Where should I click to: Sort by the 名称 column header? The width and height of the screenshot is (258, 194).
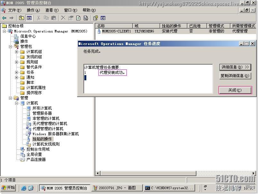coord(114,26)
